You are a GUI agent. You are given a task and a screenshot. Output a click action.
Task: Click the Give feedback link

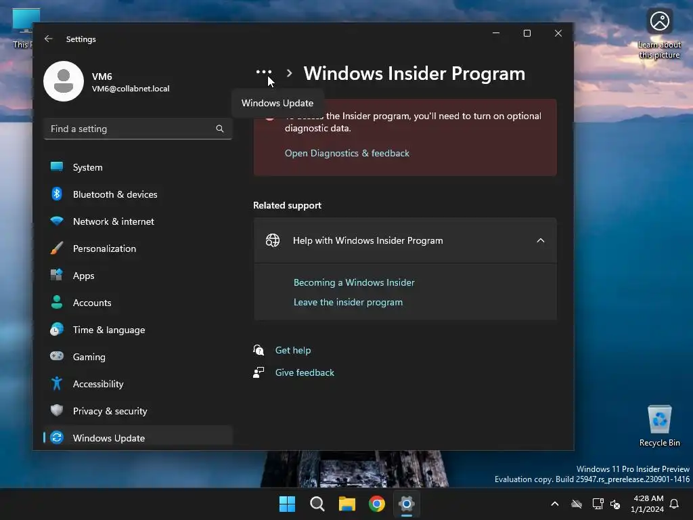305,372
